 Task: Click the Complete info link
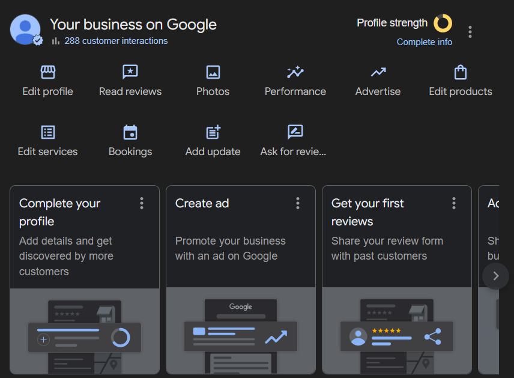click(x=424, y=42)
